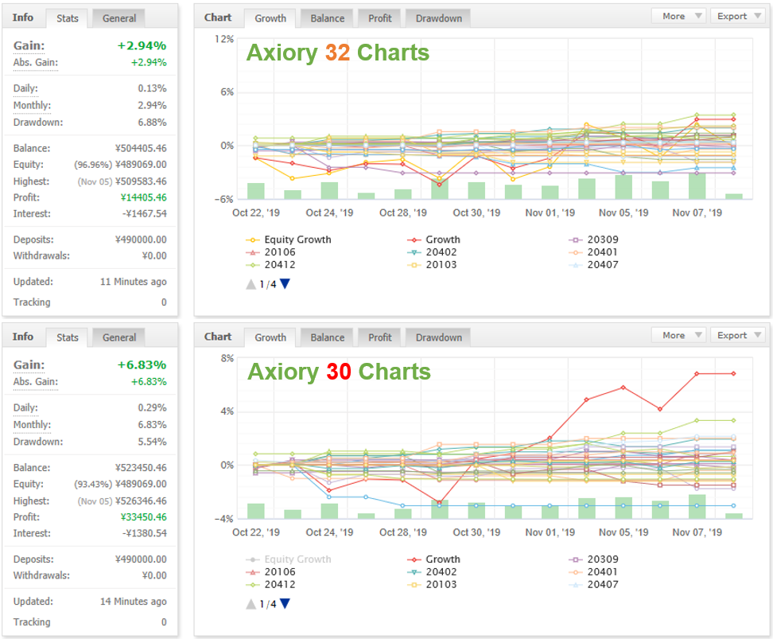
Task: Toggle 20407 series in Axiory 32 legend
Action: click(x=593, y=265)
